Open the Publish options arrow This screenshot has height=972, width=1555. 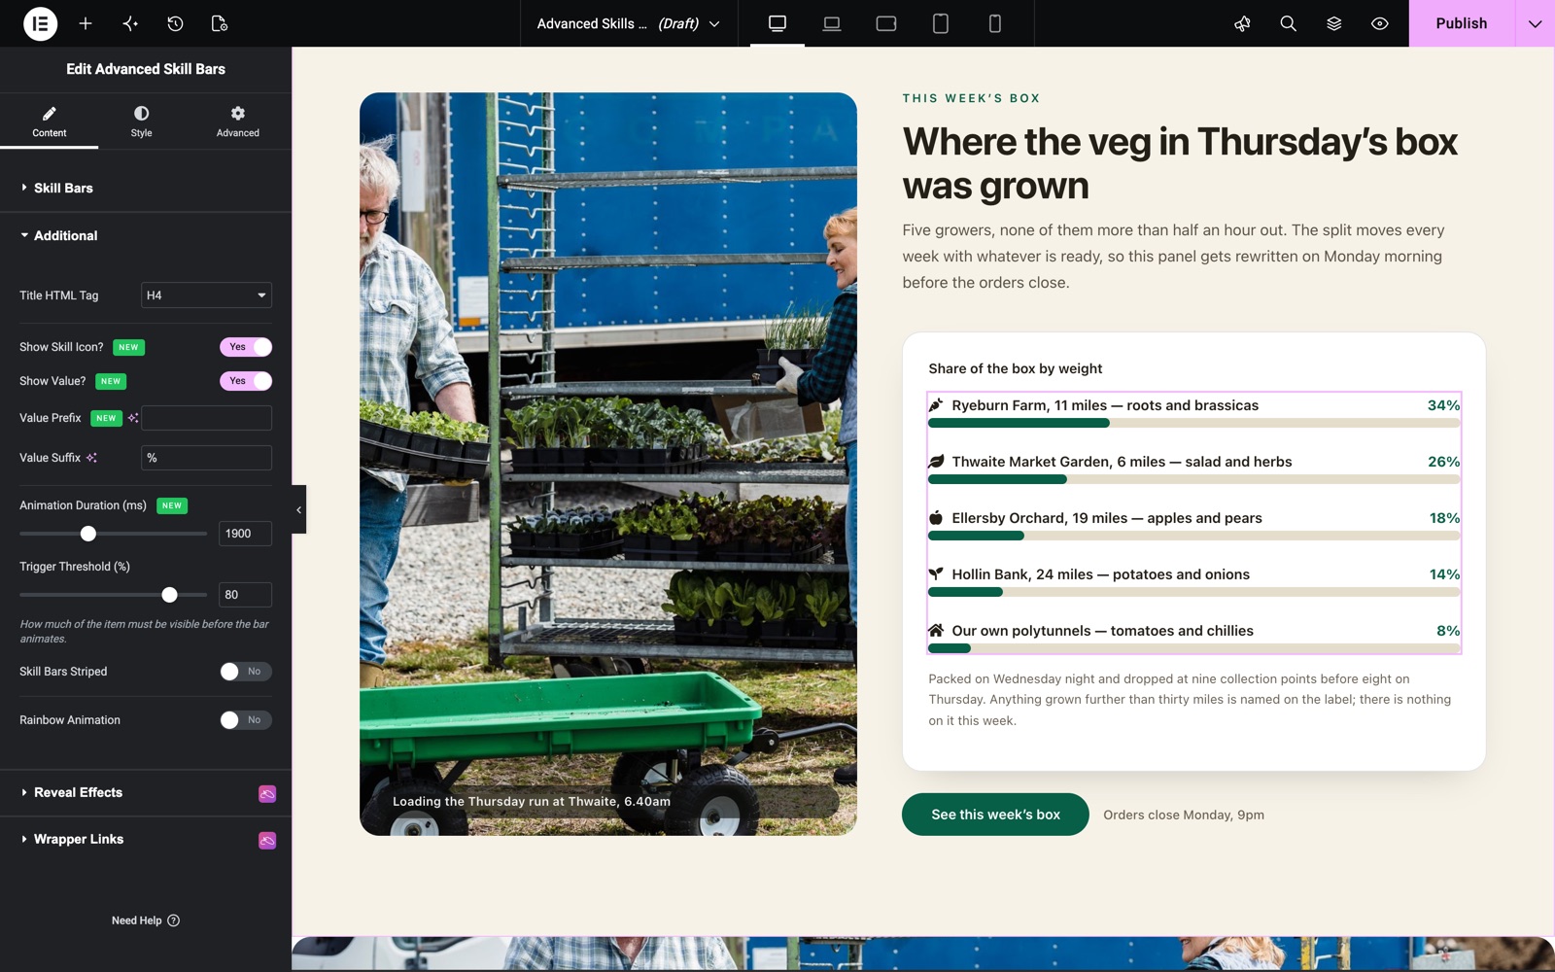(x=1535, y=23)
